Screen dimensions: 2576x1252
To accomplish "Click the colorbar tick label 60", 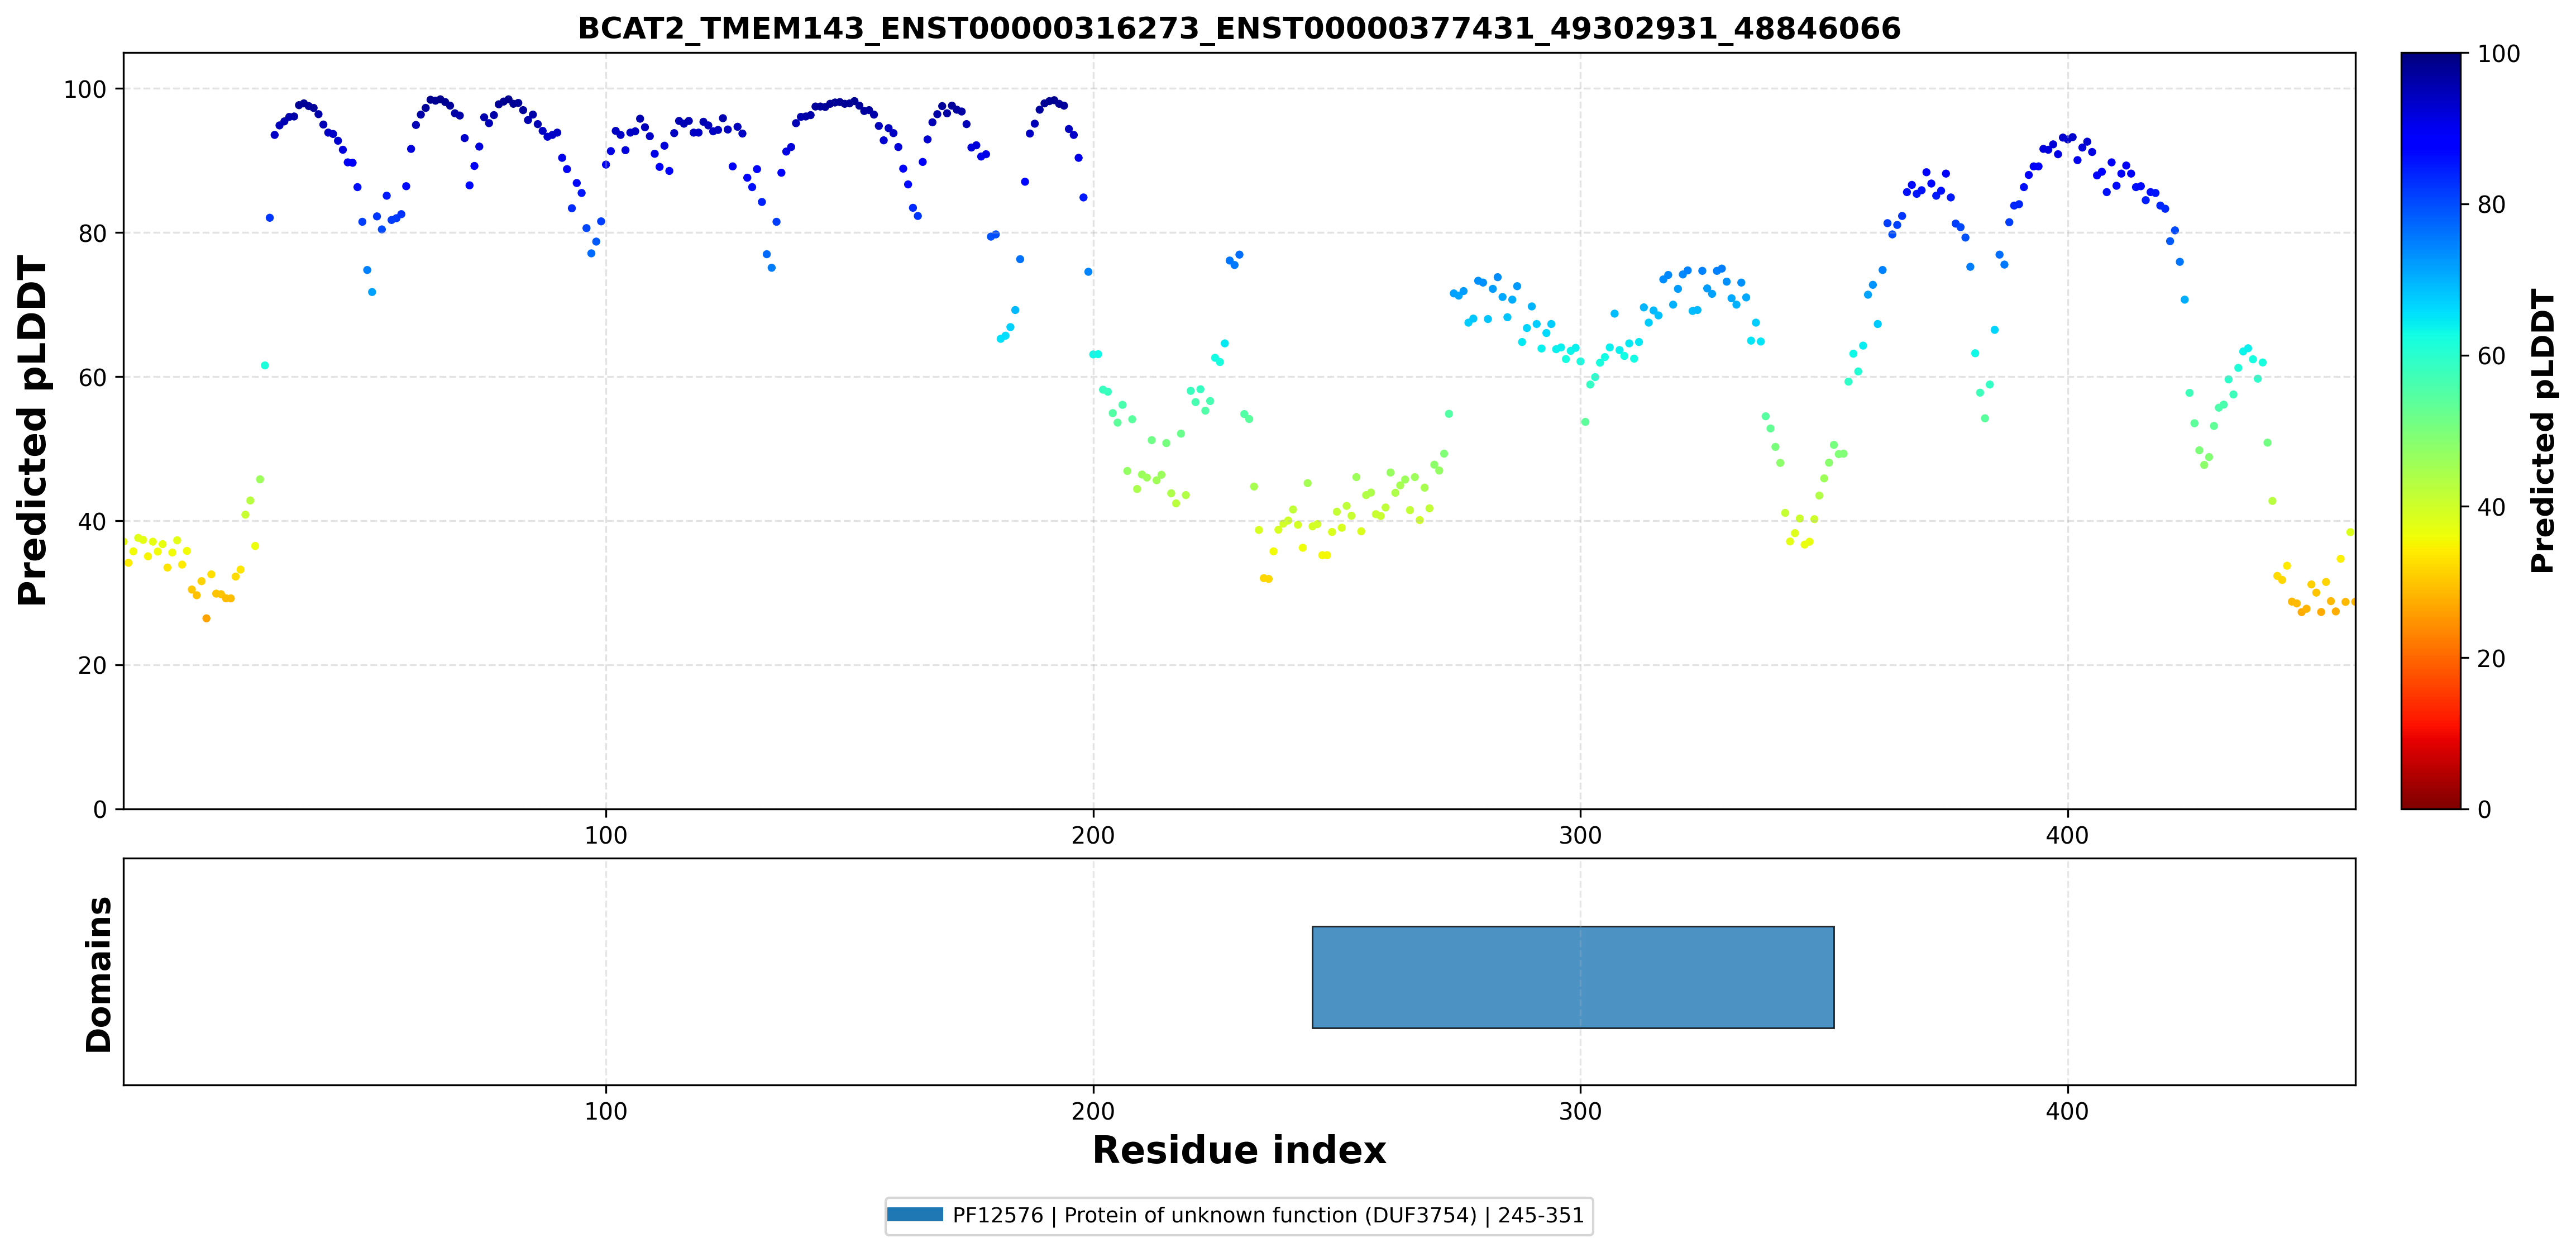I will [x=2491, y=355].
